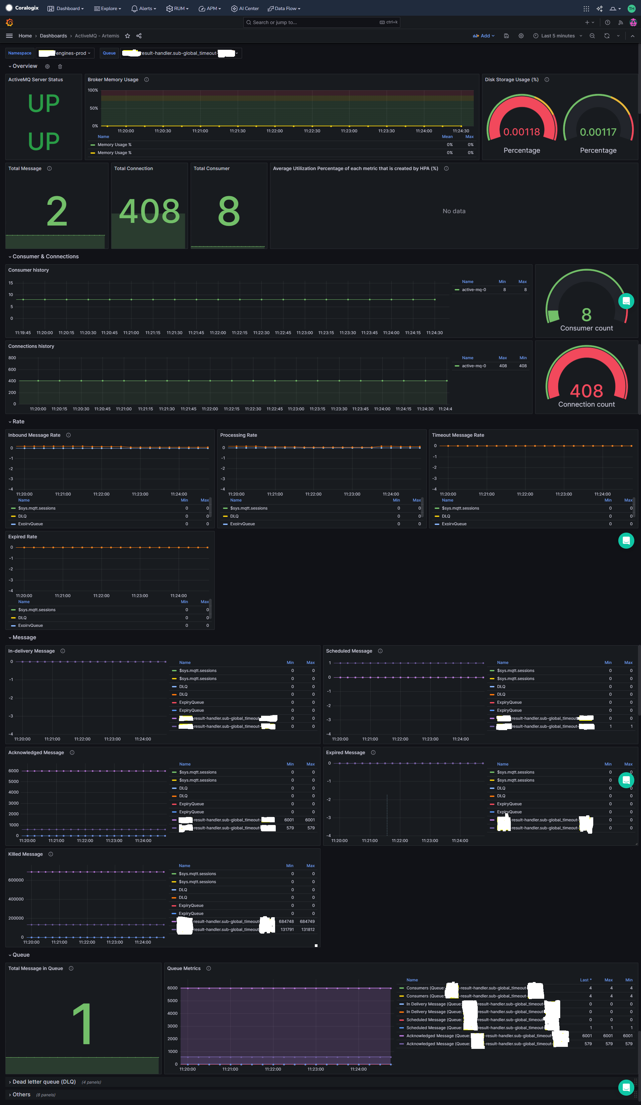Open the Alerts menu
The width and height of the screenshot is (641, 1105).
(x=144, y=8)
